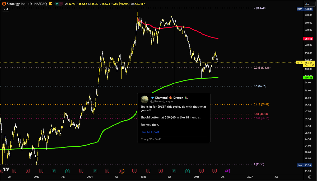Click the orange Strategy Inc symbol logo
This screenshot has width=317, height=181.
pos(4,4)
